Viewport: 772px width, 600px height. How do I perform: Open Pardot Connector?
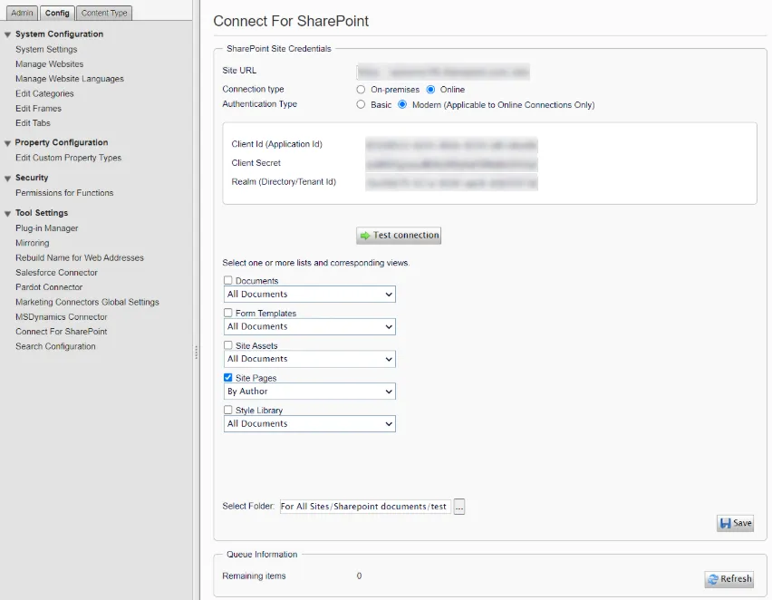[49, 287]
